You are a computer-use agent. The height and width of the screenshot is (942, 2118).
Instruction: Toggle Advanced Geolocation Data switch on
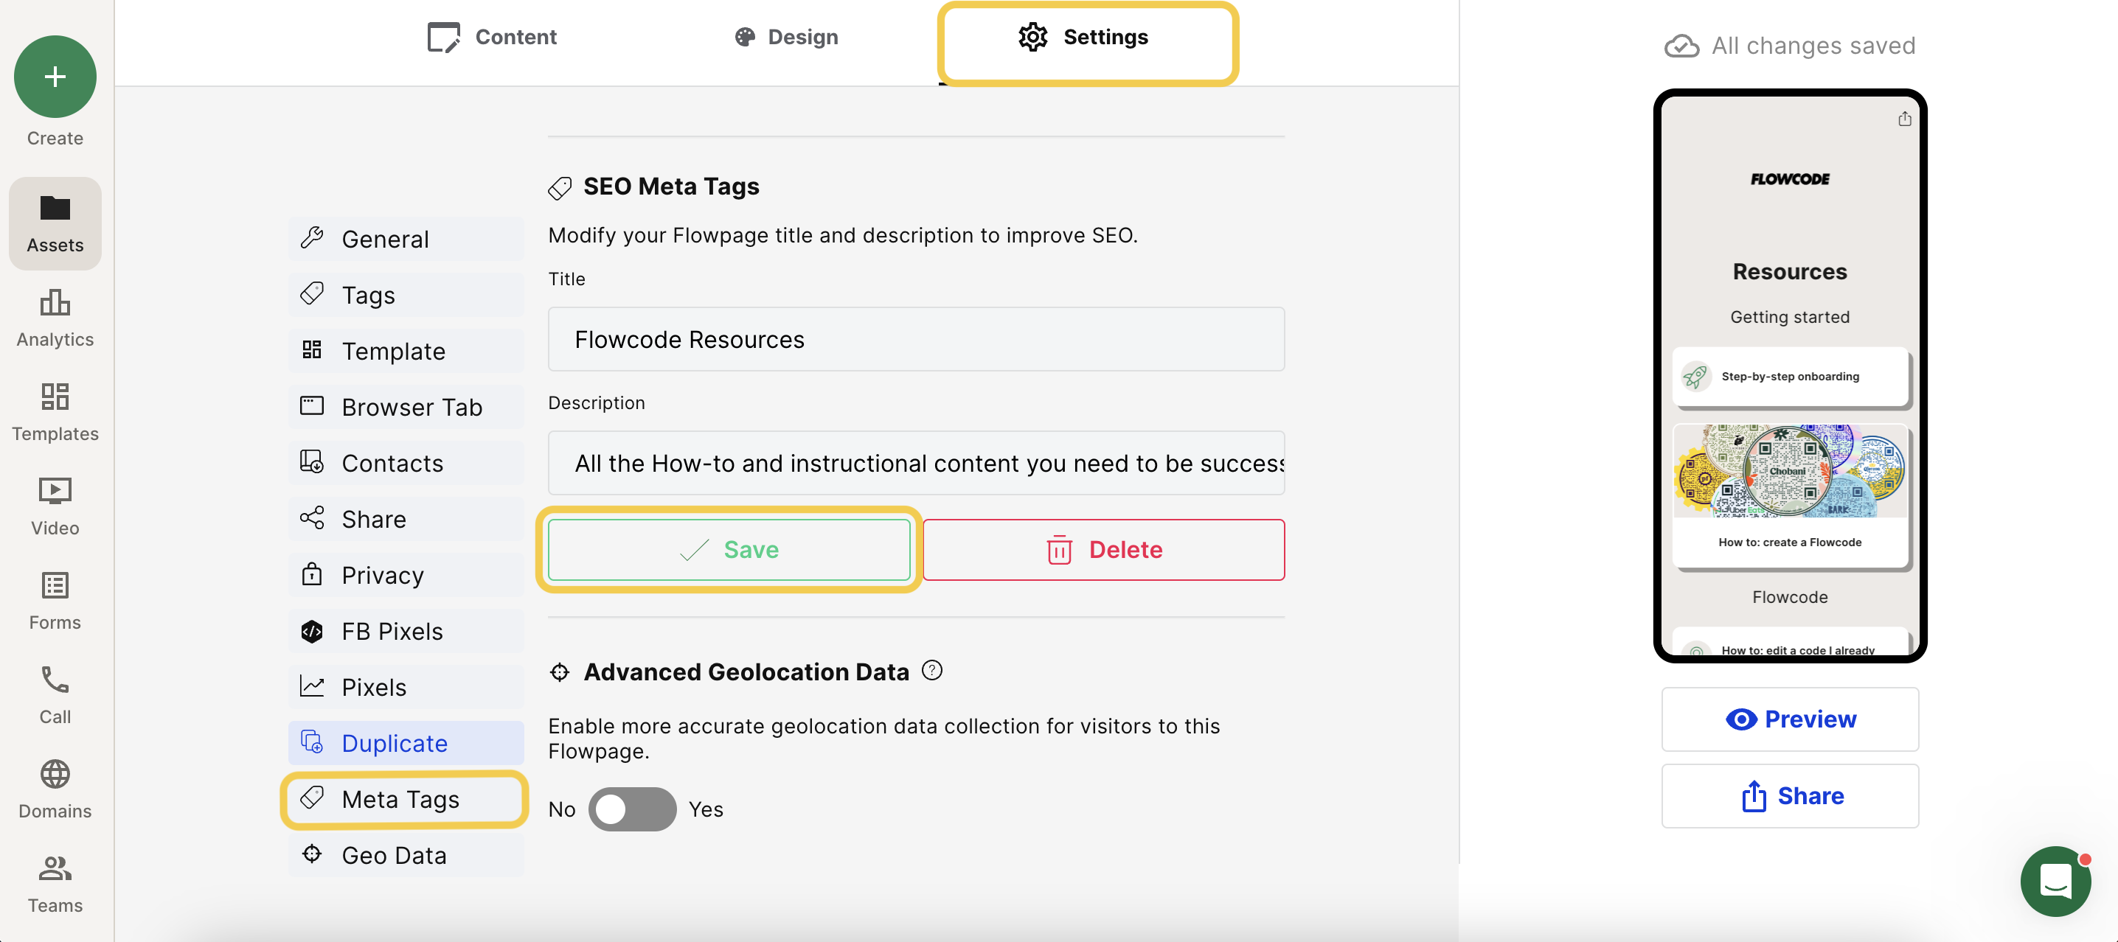[x=632, y=809]
